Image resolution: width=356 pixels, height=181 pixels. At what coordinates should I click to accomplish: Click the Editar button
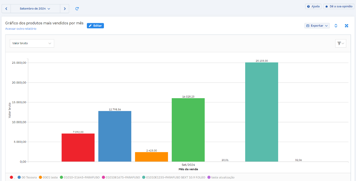click(x=95, y=26)
